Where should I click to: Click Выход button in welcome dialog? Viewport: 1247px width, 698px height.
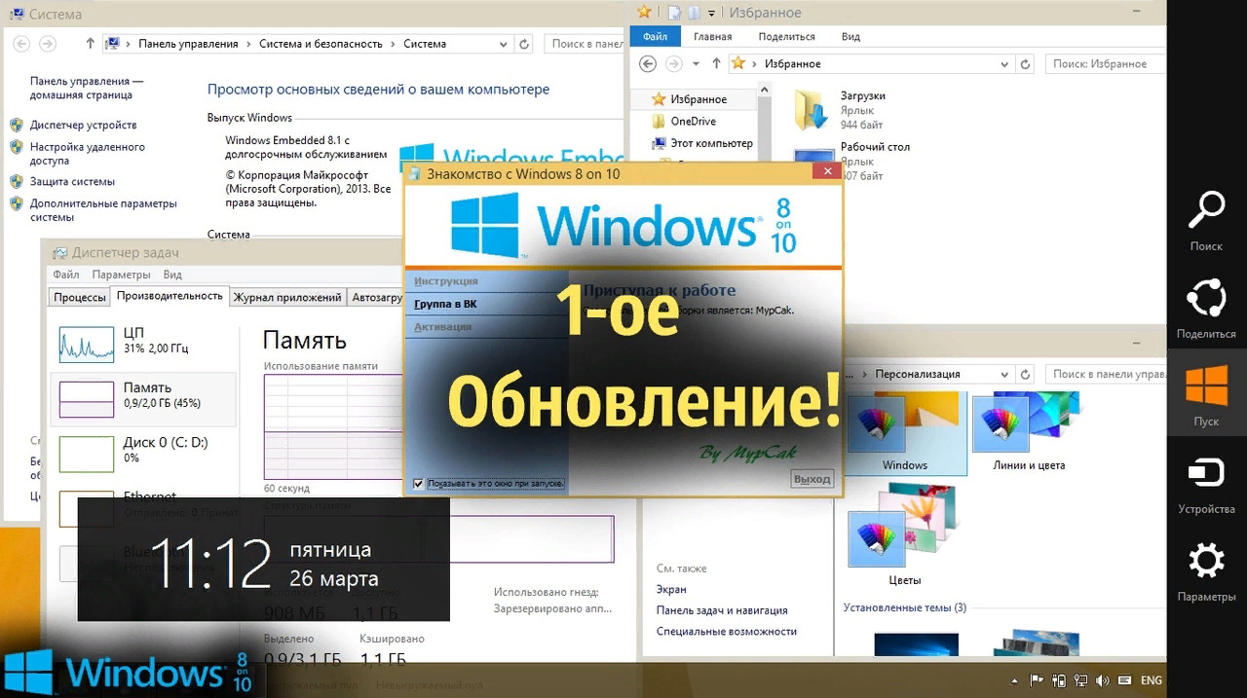point(812,479)
